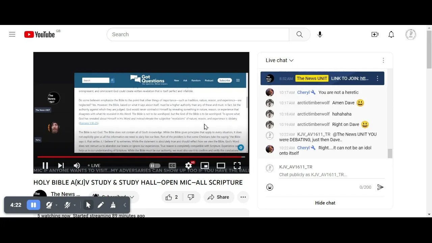Select the pen drawing tool in recorder
Image resolution: width=432 pixels, height=243 pixels.
pyautogui.click(x=101, y=205)
